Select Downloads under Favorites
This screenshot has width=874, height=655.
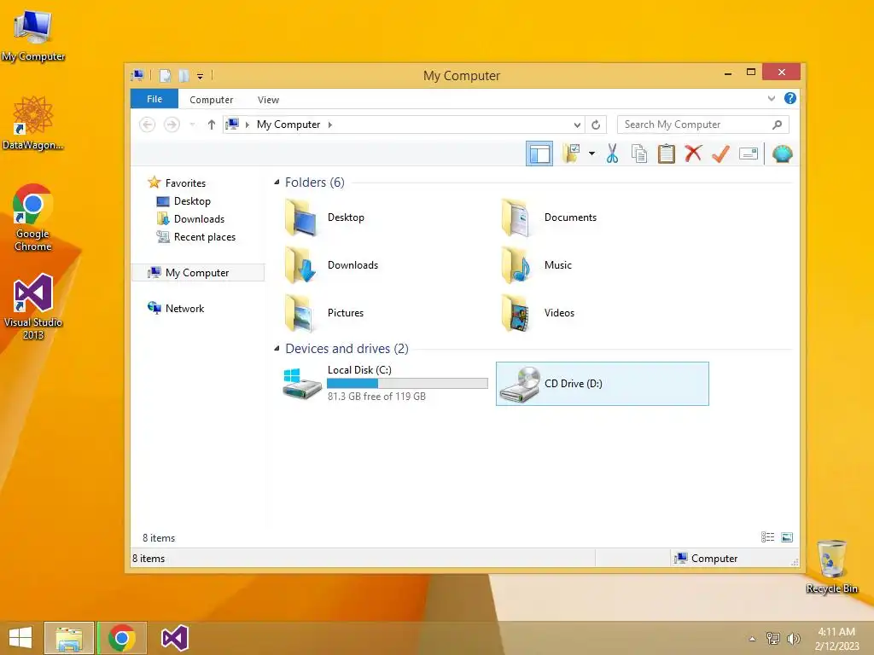(199, 219)
